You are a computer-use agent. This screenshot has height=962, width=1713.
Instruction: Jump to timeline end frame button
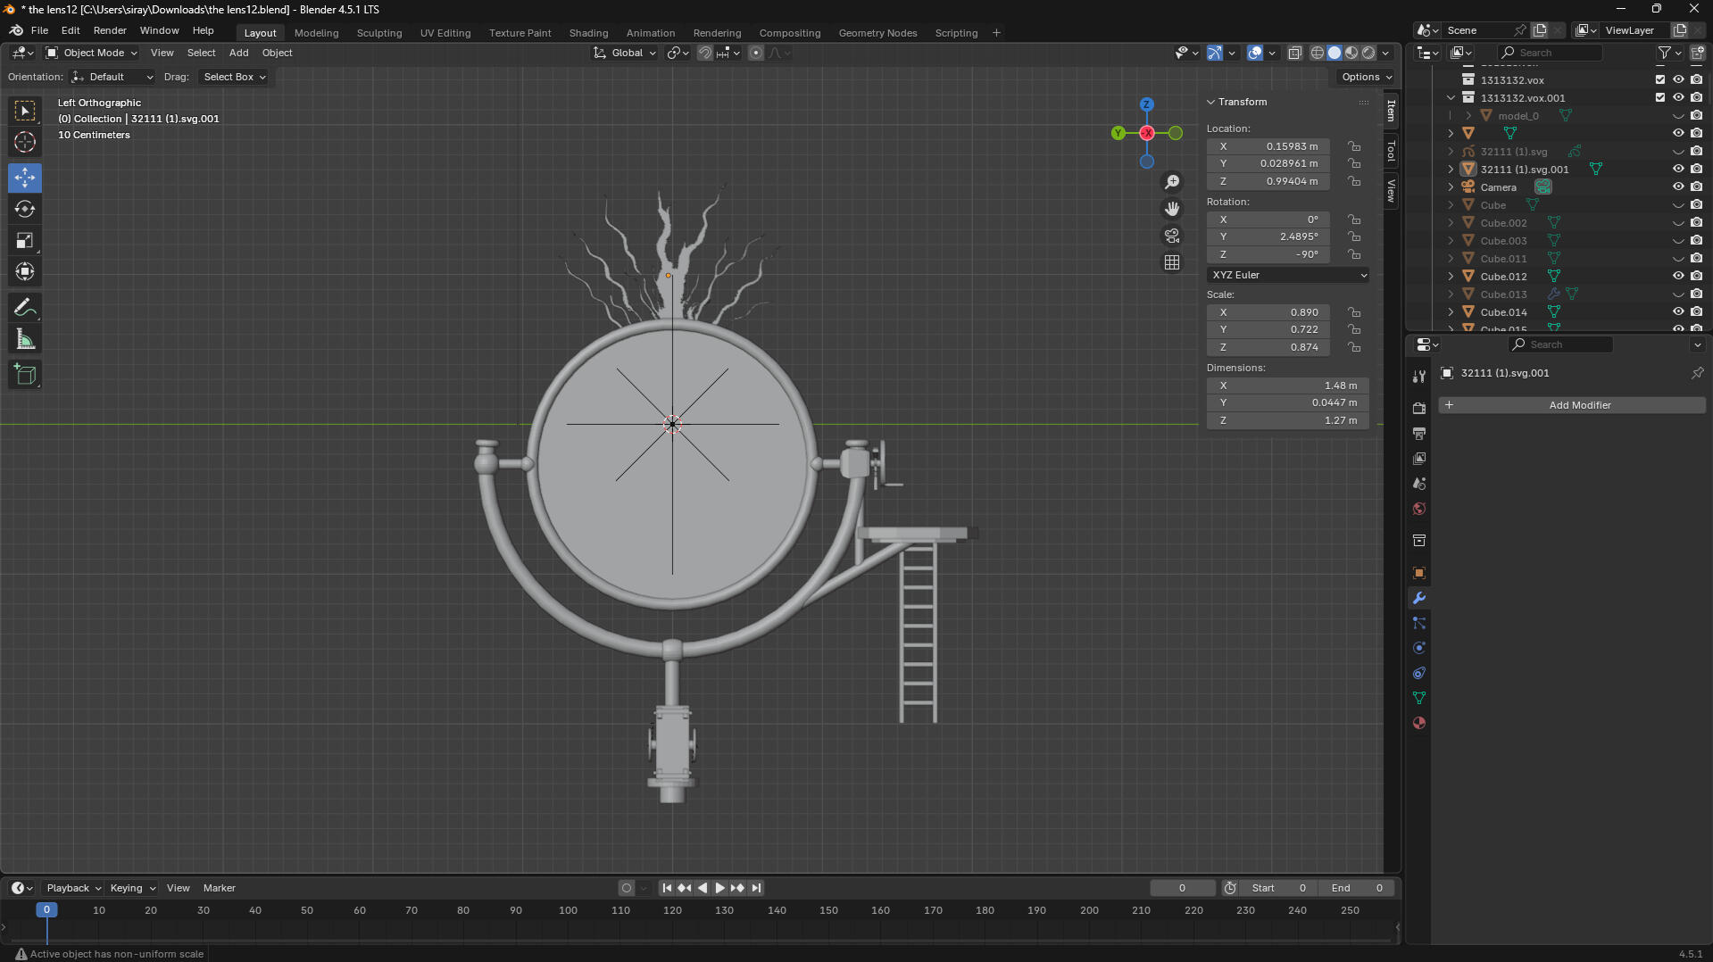[756, 888]
